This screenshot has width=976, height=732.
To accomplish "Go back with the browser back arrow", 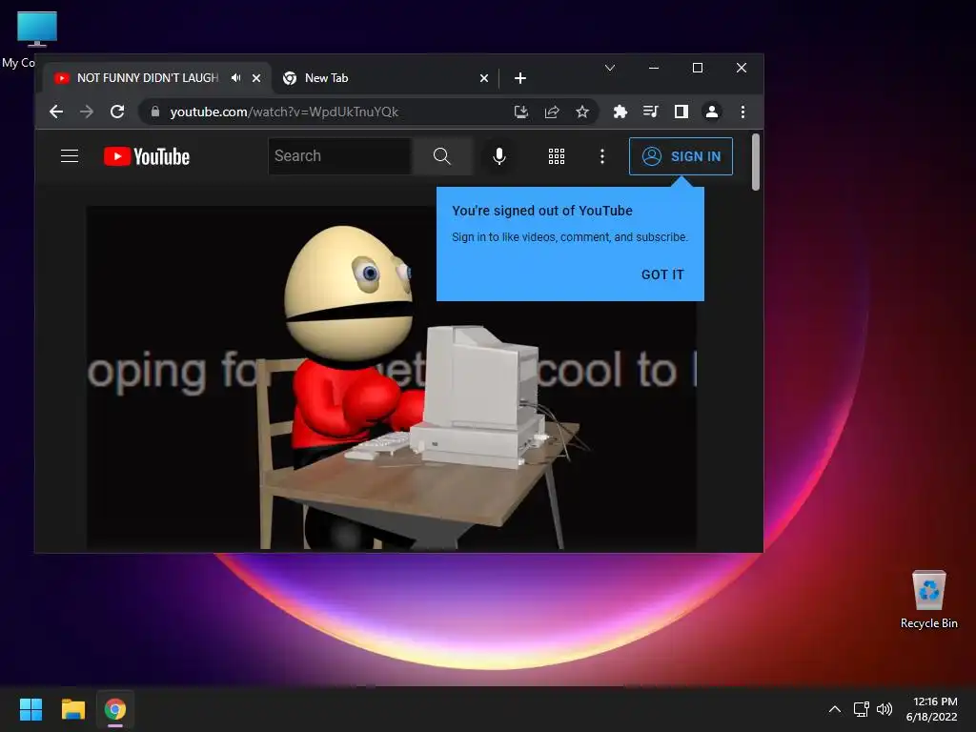I will tap(56, 112).
